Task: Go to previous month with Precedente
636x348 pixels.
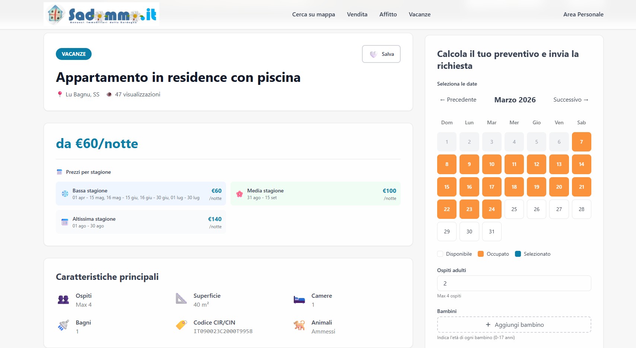Action: (458, 100)
